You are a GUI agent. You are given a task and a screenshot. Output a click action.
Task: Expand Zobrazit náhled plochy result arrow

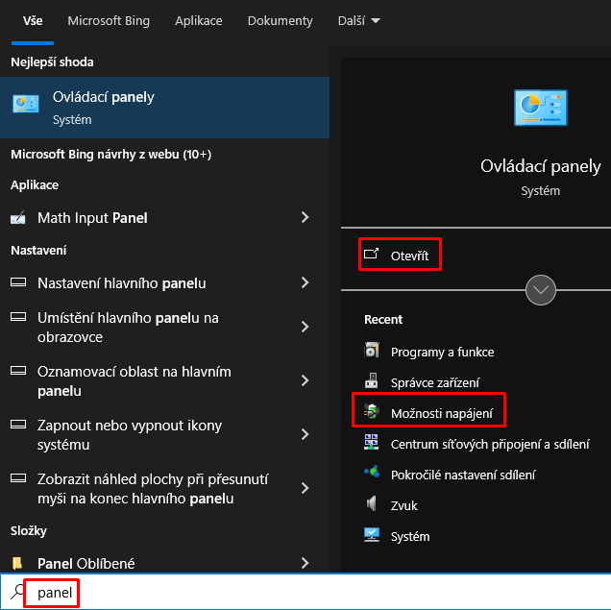pyautogui.click(x=305, y=488)
